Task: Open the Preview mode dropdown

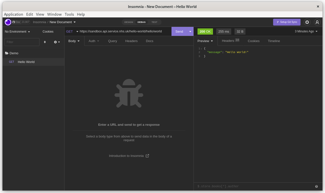Action: click(205, 41)
